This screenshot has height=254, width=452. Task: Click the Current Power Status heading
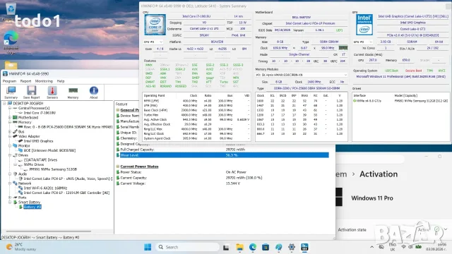tap(139, 167)
